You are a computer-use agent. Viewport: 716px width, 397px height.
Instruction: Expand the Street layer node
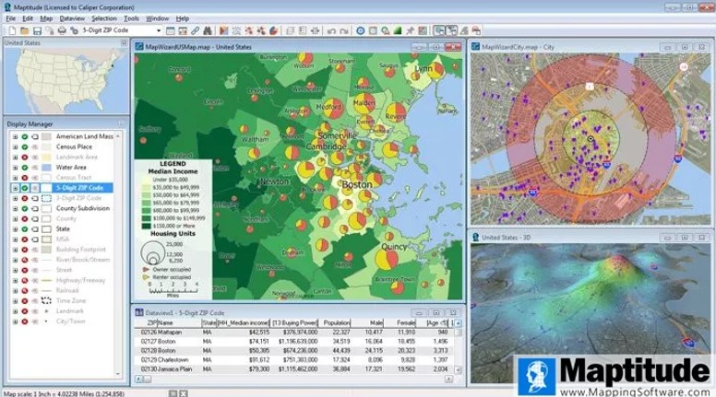pos(15,270)
